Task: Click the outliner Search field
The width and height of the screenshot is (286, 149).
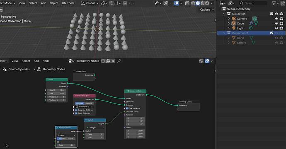Action: point(253,3)
